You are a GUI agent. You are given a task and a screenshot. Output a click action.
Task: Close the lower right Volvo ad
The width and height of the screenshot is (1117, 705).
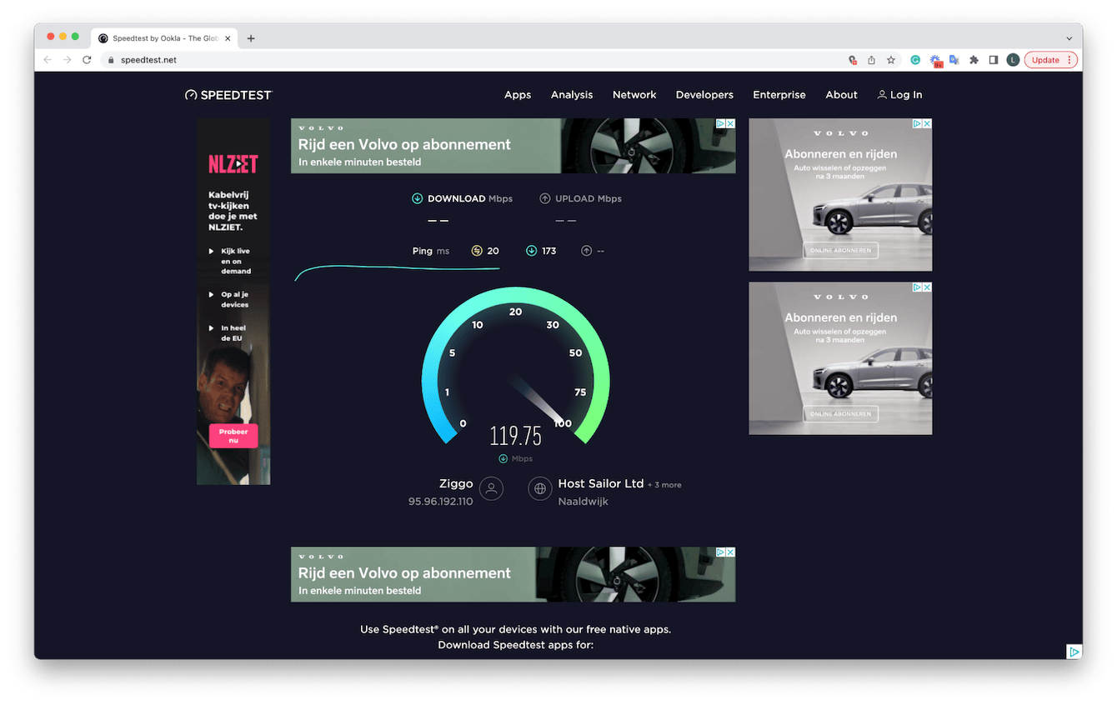(x=927, y=287)
